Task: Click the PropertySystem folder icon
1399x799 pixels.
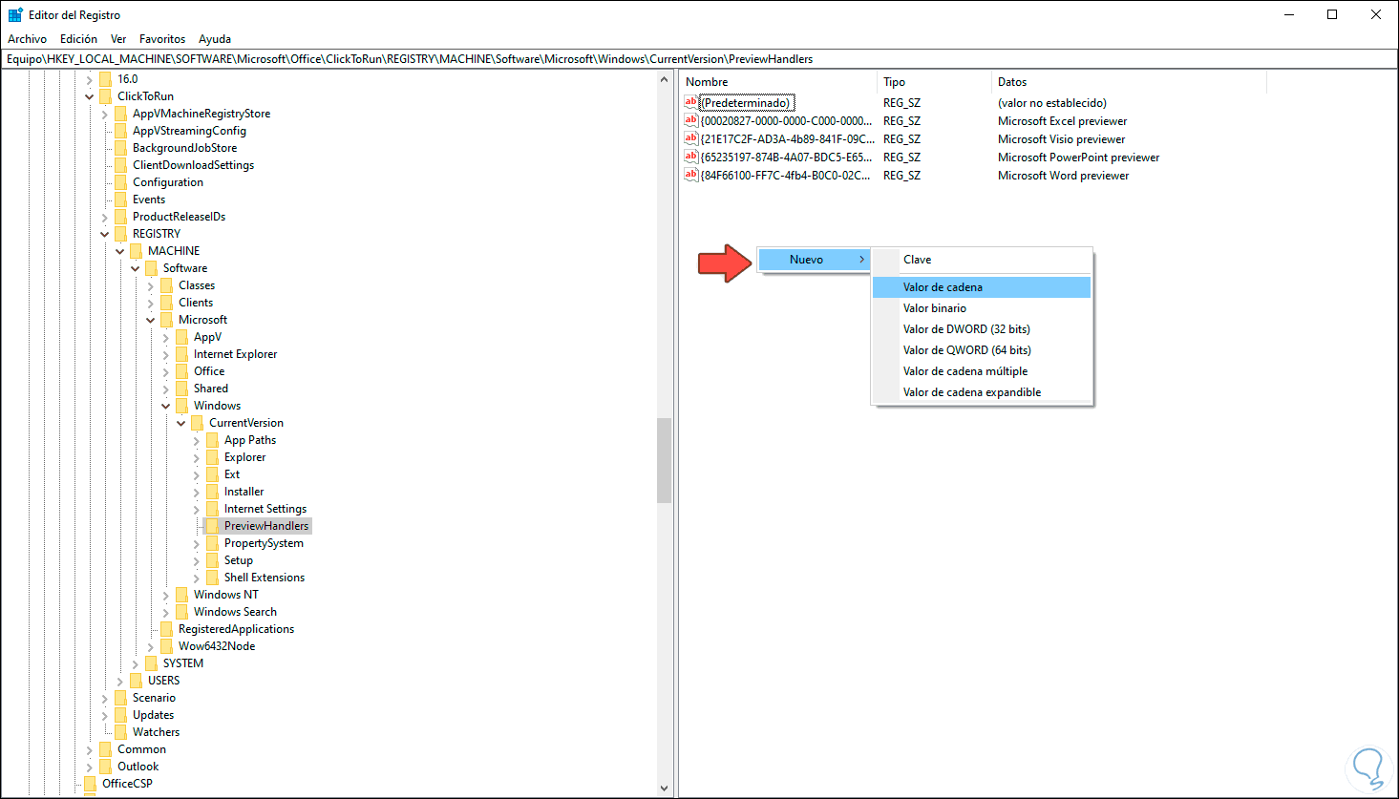Action: point(212,543)
